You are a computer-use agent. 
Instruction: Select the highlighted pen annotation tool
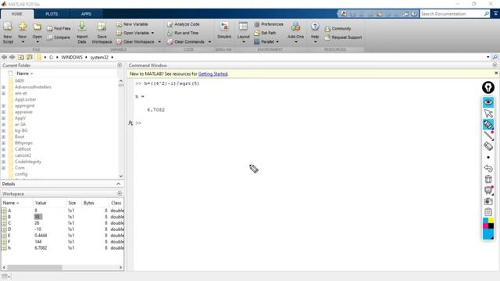(x=488, y=125)
